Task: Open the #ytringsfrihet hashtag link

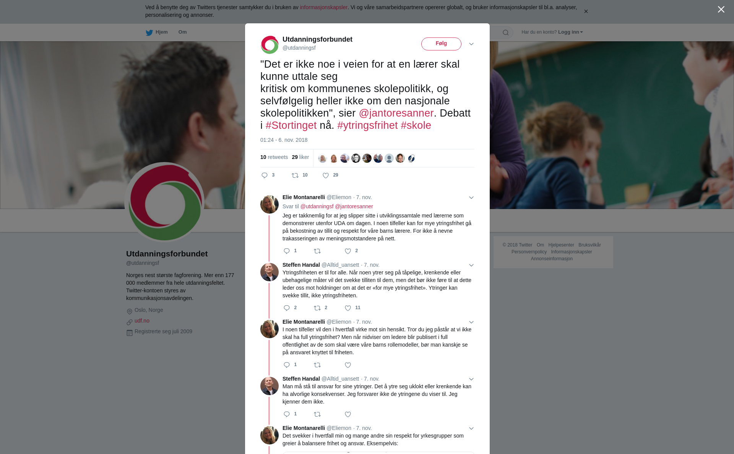Action: coord(367,125)
